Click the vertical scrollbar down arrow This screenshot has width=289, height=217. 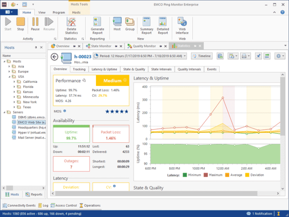pyautogui.click(x=283, y=188)
